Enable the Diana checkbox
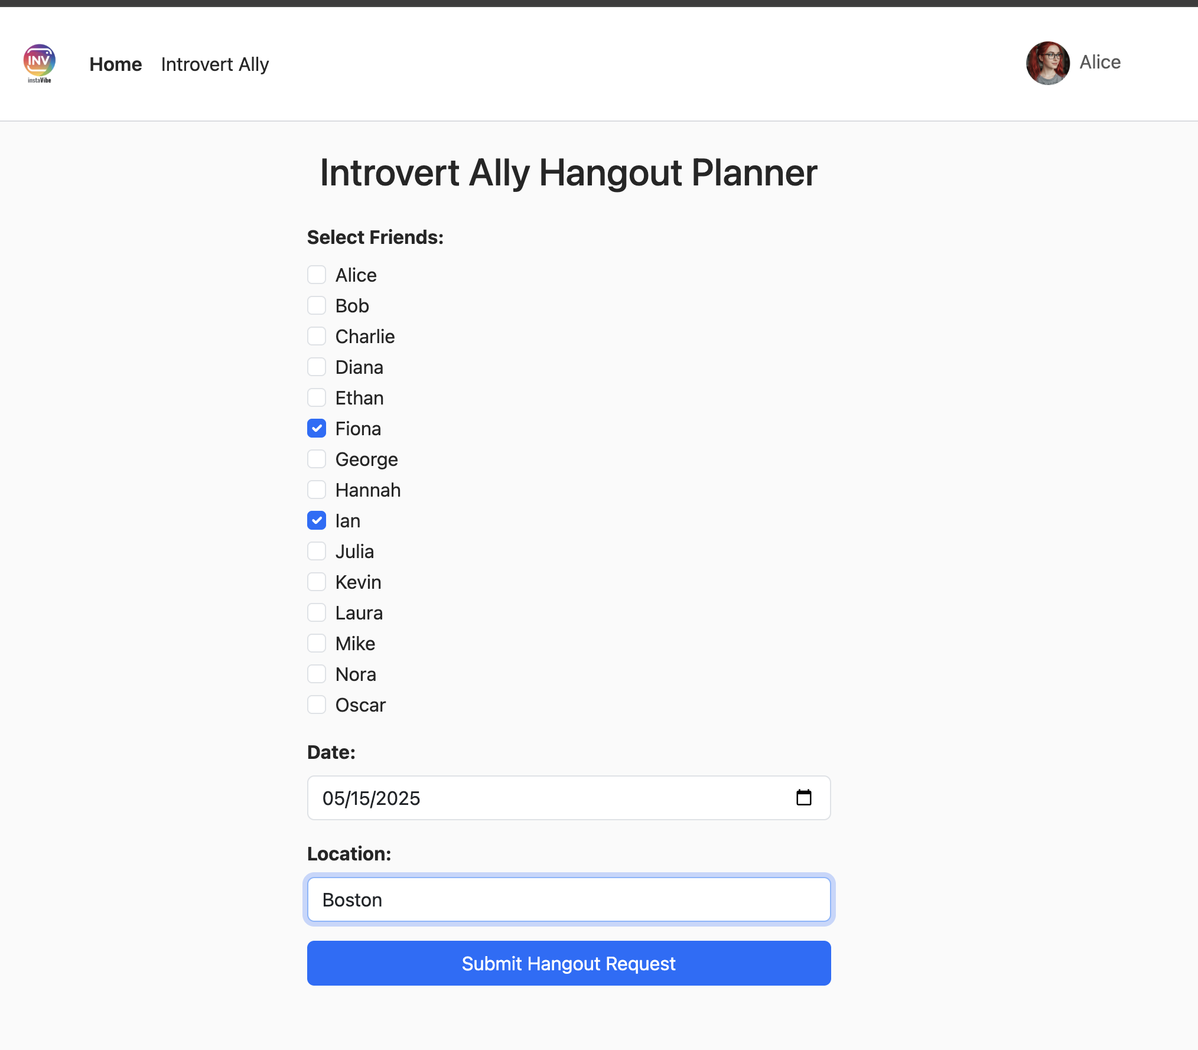The width and height of the screenshot is (1198, 1050). (x=317, y=367)
